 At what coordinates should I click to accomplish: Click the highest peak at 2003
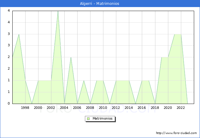pos(58,11)
